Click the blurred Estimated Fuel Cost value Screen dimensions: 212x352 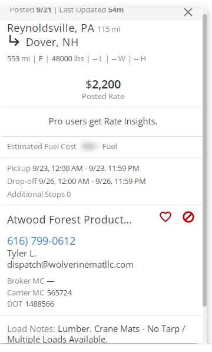pyautogui.click(x=89, y=147)
